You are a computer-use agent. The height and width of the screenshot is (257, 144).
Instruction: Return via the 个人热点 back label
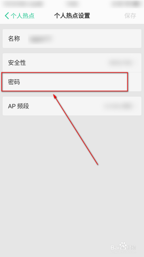click(x=22, y=16)
